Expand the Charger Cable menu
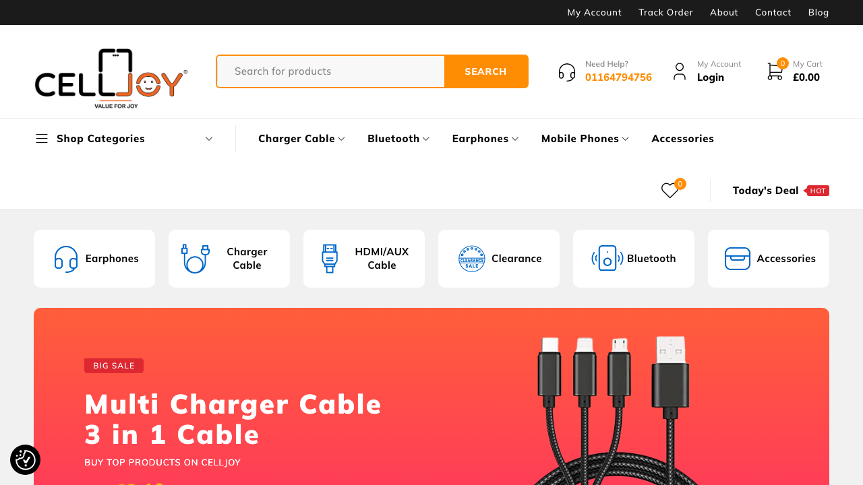 point(301,139)
